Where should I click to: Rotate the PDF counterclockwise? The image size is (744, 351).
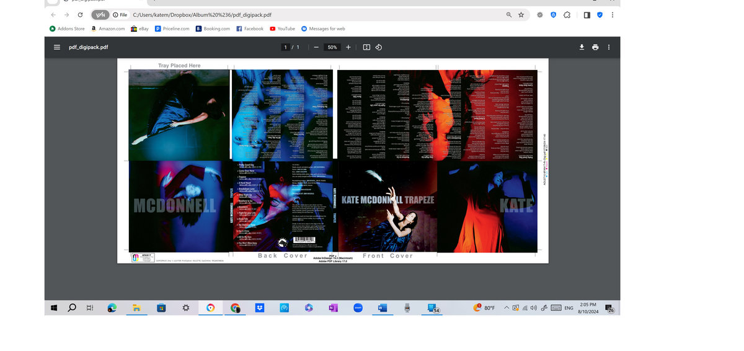tap(379, 47)
